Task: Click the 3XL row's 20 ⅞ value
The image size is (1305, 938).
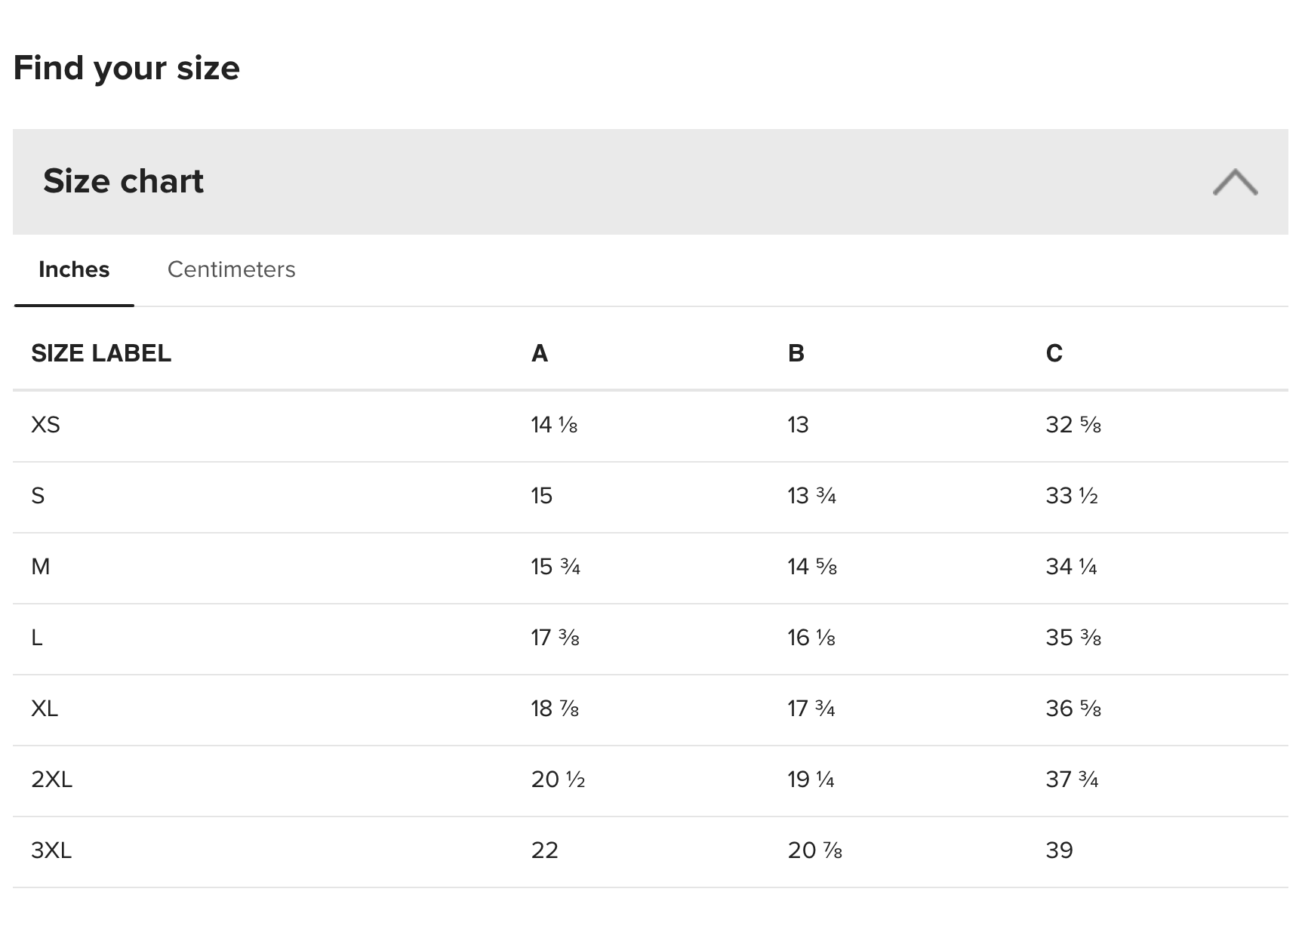Action: click(x=814, y=850)
